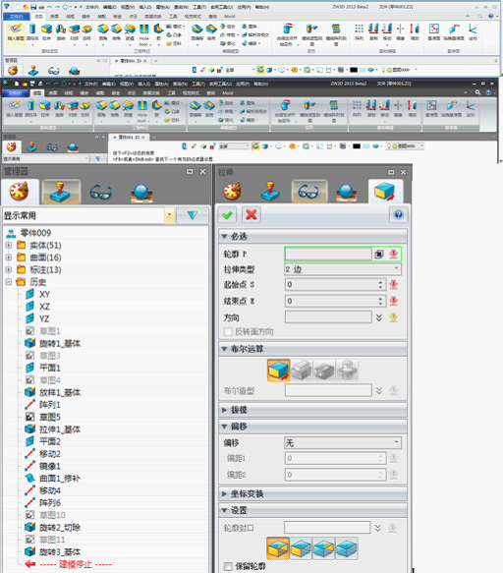This screenshot has height=573, width=503.
Task: Select 旋转2_切除 feature in tree
Action: point(60,528)
